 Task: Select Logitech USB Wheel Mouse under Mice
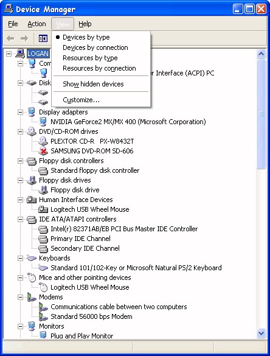point(89,287)
